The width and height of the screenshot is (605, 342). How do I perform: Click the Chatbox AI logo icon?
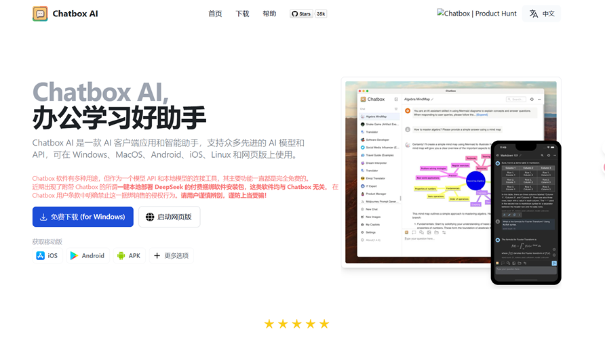pyautogui.click(x=40, y=14)
